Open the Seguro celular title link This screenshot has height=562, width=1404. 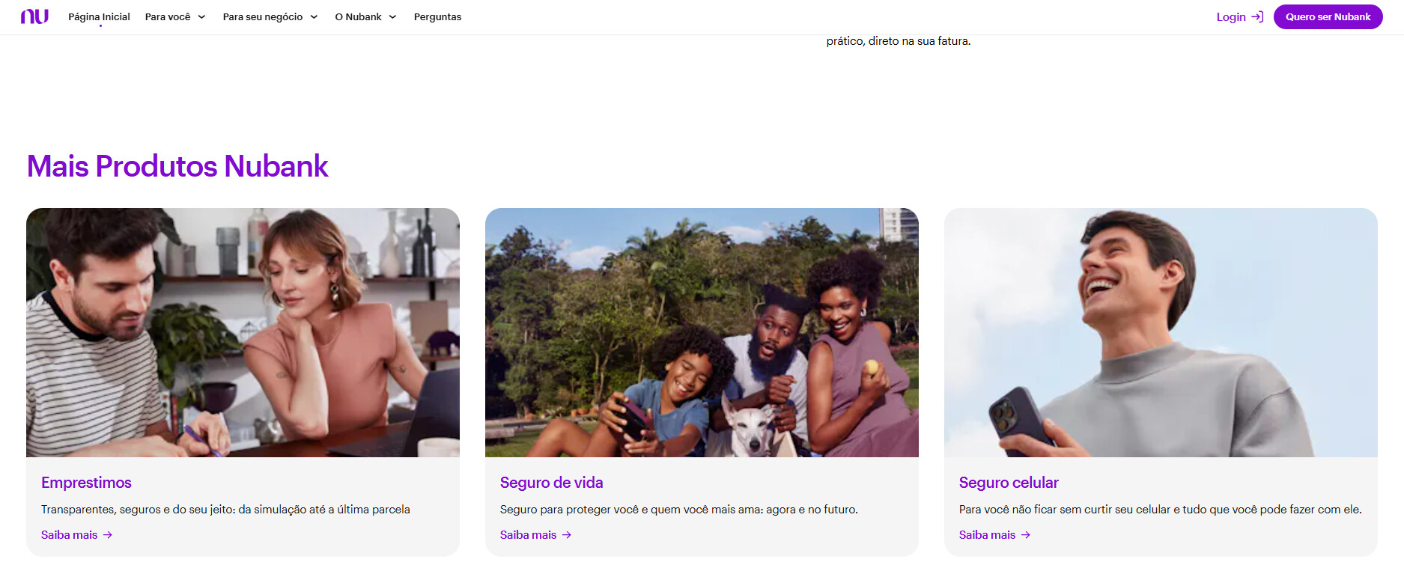tap(1009, 483)
